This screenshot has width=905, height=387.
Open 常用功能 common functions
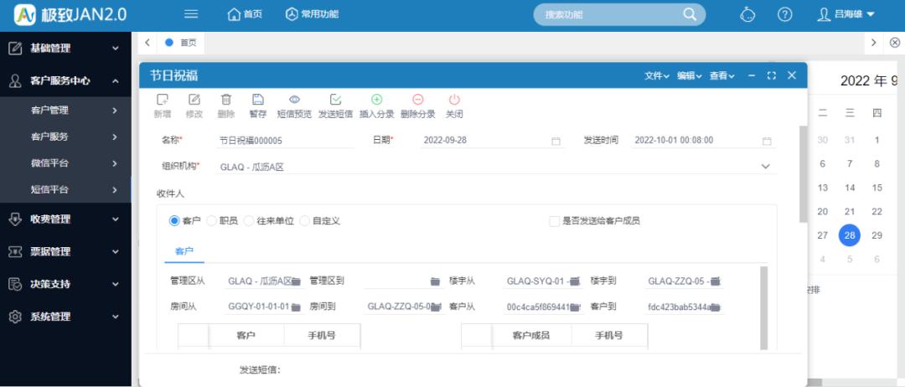click(x=313, y=14)
